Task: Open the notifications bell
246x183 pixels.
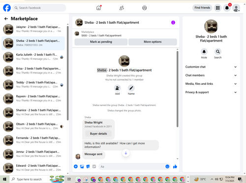Action: [x=227, y=8]
